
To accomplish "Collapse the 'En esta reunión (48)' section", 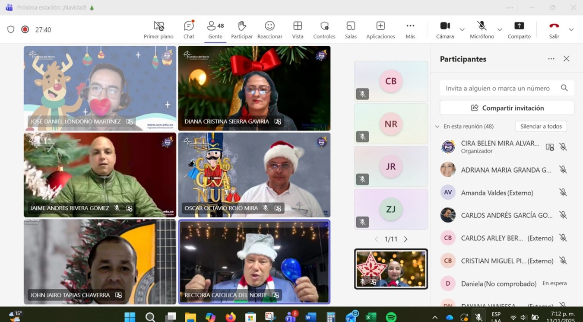I will tap(437, 127).
